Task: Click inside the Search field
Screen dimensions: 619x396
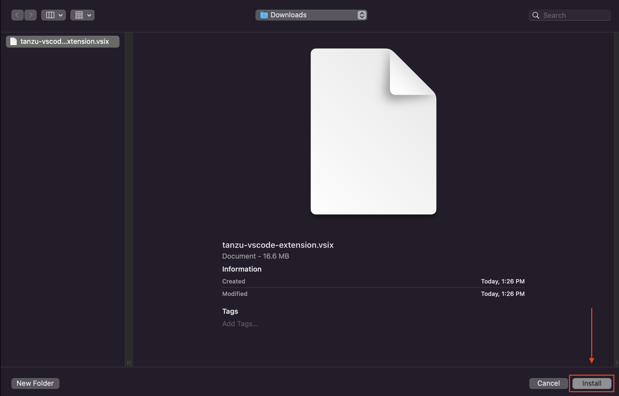Action: pos(573,15)
